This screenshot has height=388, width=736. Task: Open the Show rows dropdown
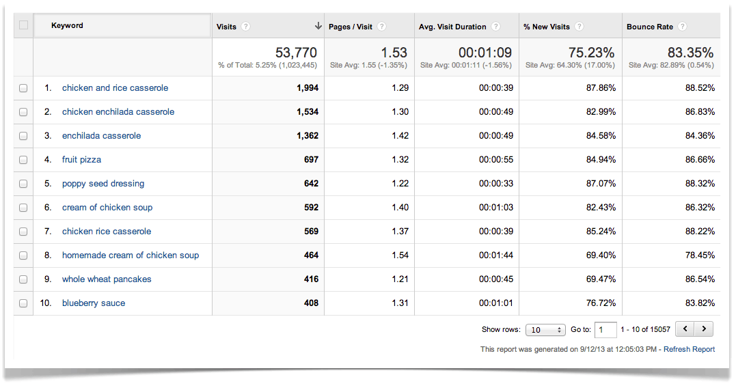(x=545, y=330)
